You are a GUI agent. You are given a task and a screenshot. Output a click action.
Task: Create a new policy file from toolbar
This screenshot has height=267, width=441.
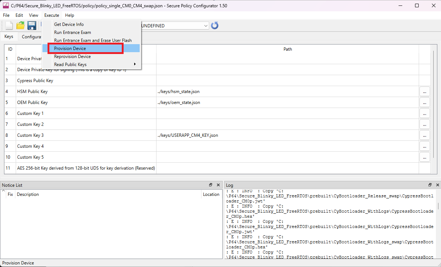coord(9,26)
